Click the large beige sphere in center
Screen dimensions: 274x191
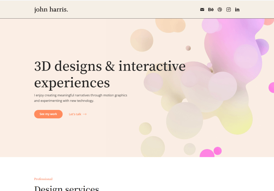coord(184,121)
